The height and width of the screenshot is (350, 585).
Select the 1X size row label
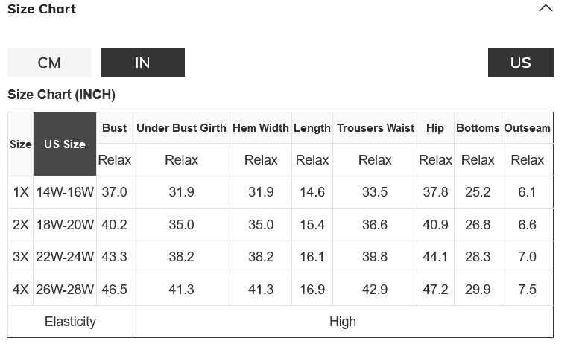click(x=21, y=192)
